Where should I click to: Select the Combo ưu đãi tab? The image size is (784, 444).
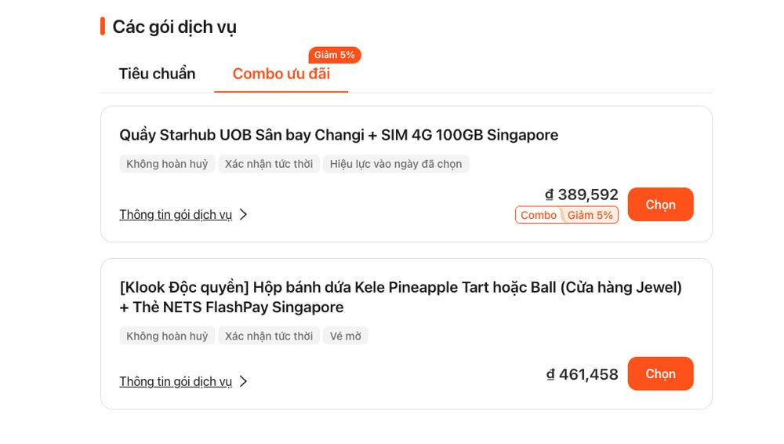coord(281,74)
